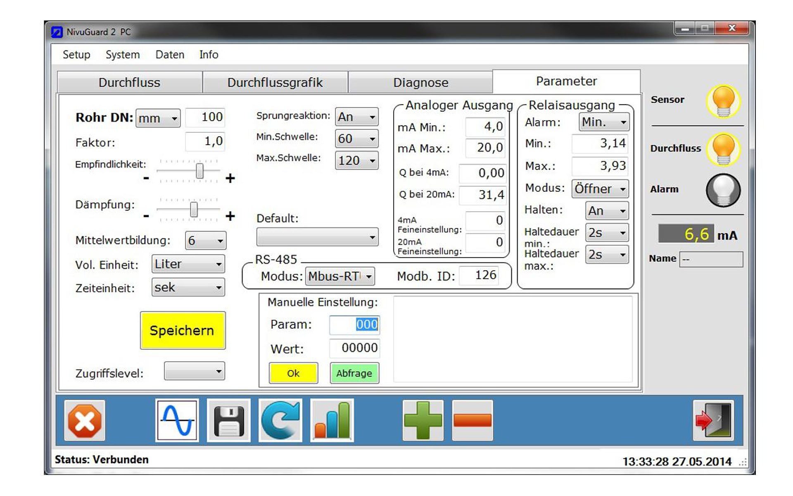This screenshot has height=496, width=793.
Task: Click the Name field in side panel
Action: [711, 259]
